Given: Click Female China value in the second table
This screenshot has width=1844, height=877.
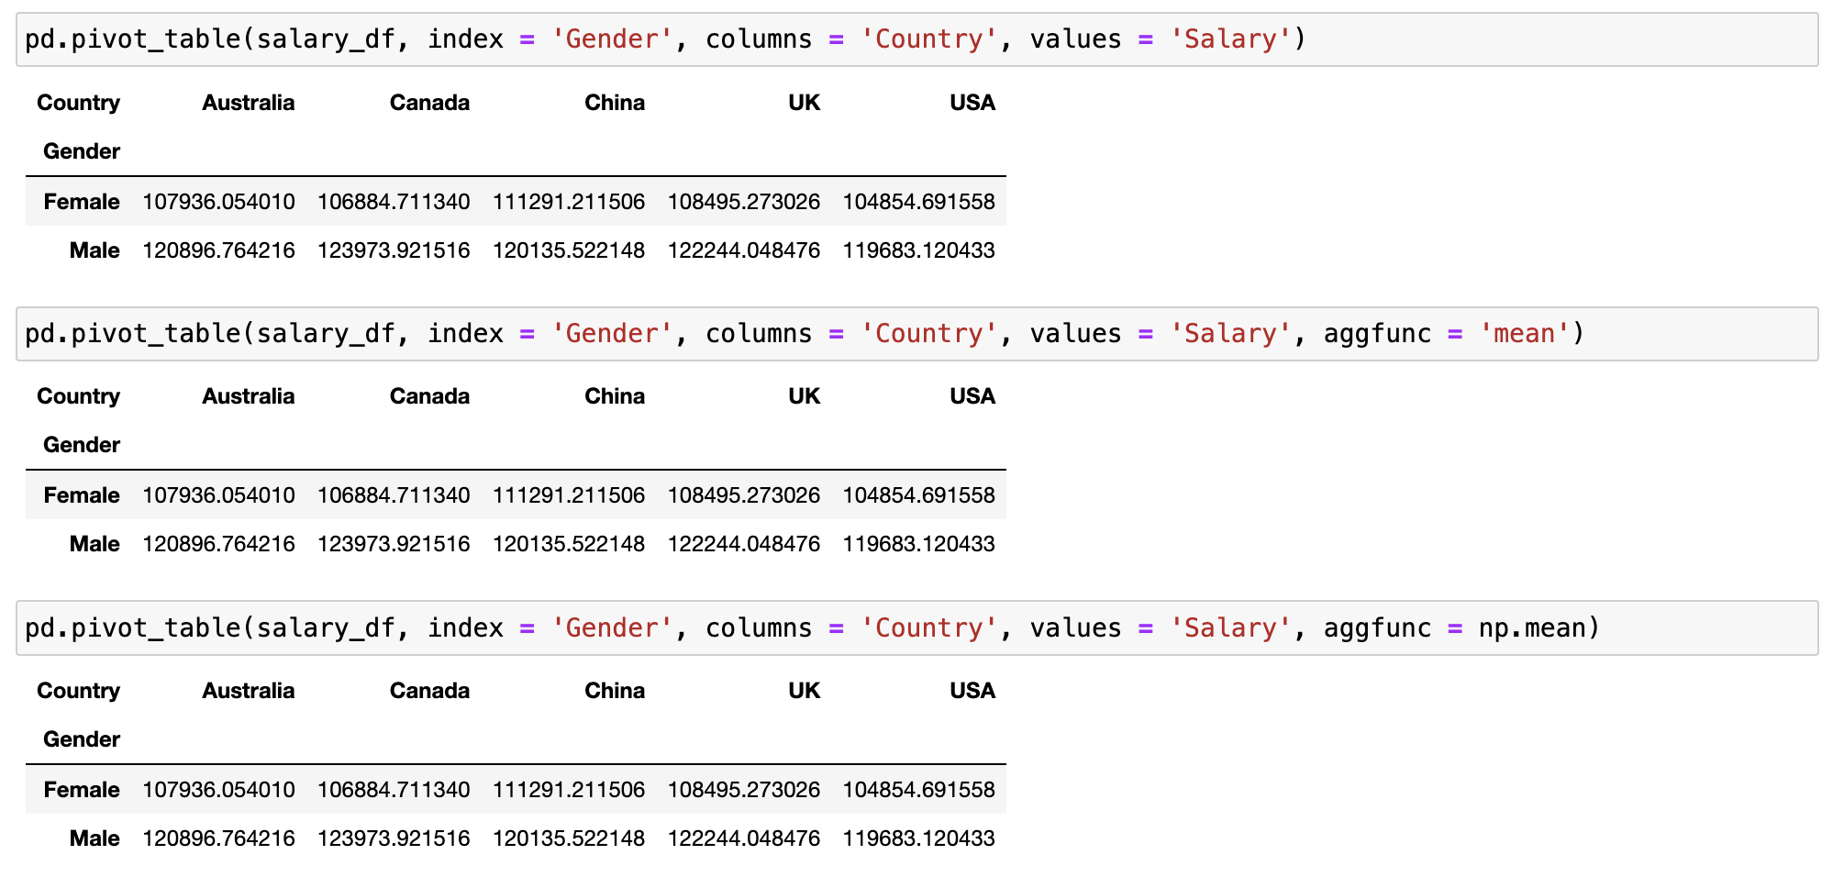Looking at the screenshot, I should point(569,495).
